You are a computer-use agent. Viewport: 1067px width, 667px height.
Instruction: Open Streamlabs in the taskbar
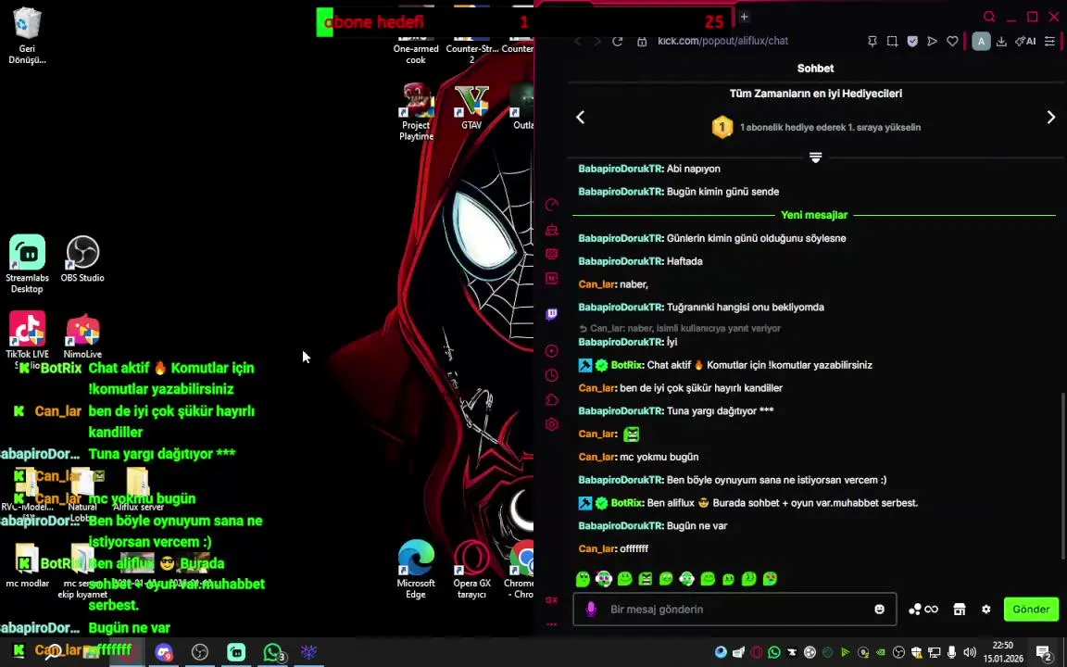pyautogui.click(x=236, y=652)
